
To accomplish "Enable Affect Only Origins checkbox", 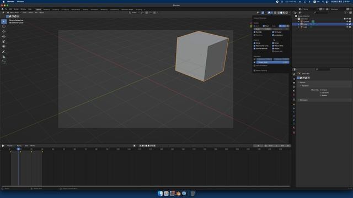I will coord(321,90).
